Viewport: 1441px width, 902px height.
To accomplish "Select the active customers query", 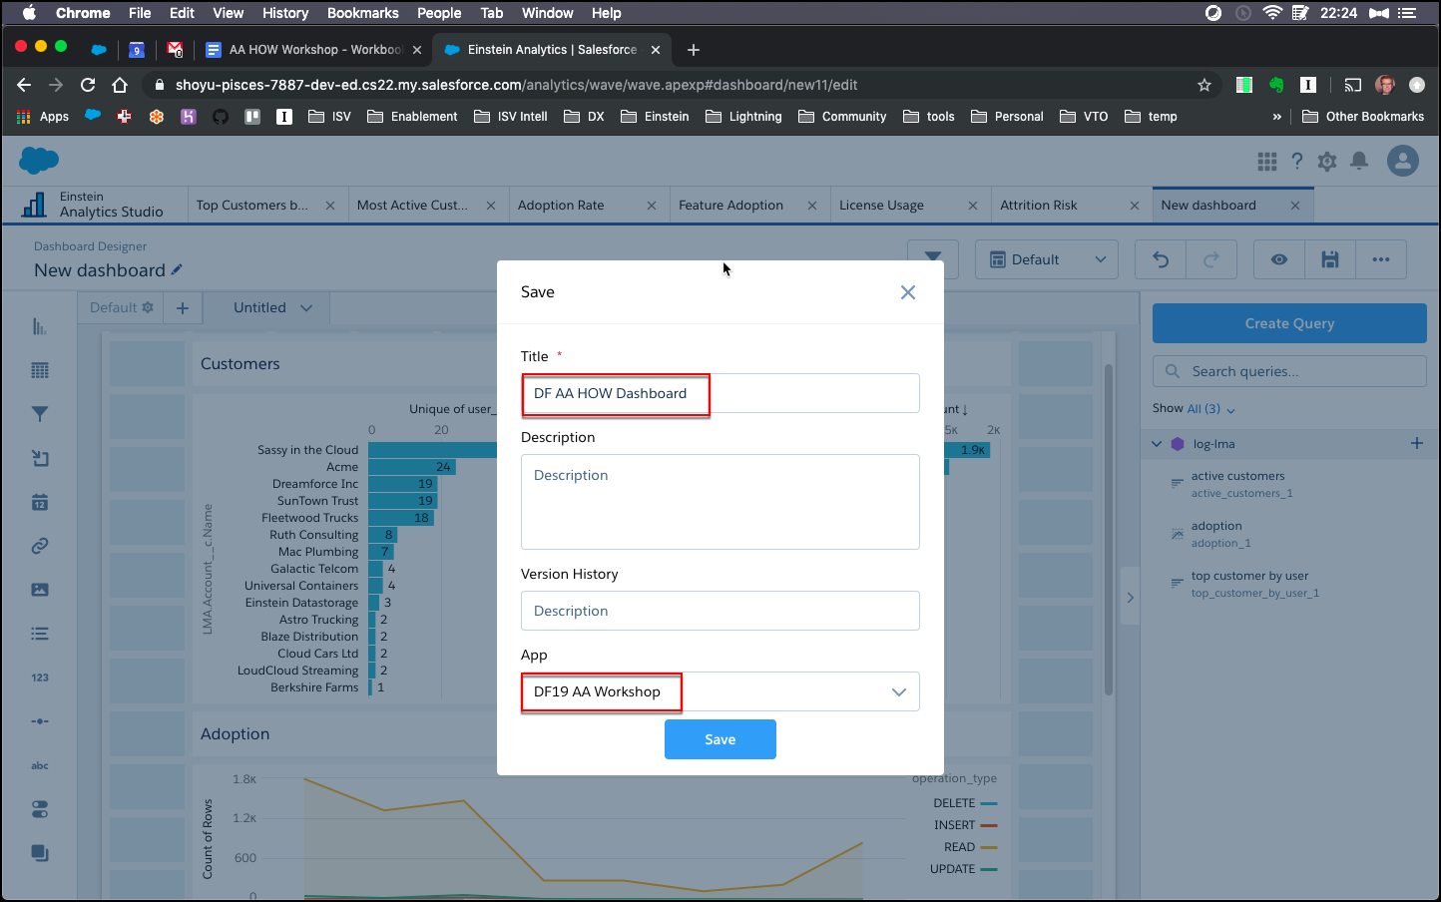I will (x=1237, y=484).
